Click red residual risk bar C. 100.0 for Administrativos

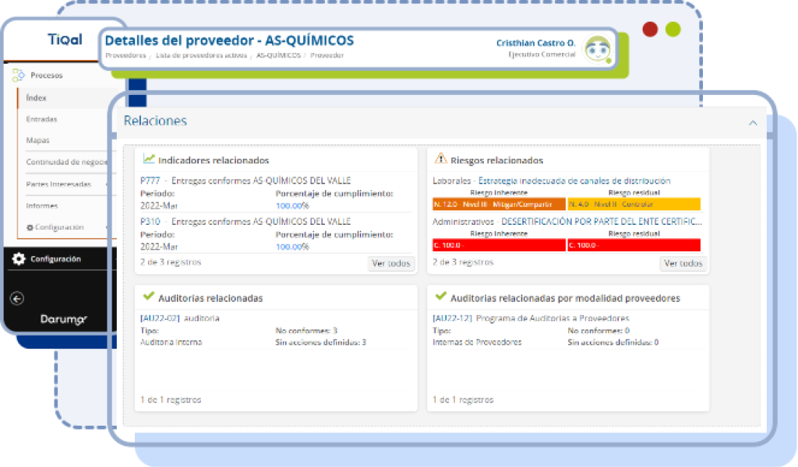click(x=634, y=245)
